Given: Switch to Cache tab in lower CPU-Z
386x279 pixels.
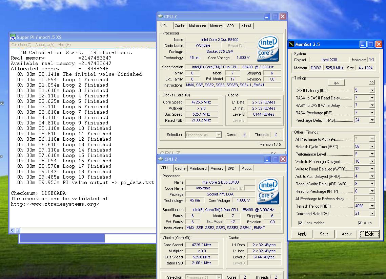Looking at the screenshot, I should tap(180, 168).
